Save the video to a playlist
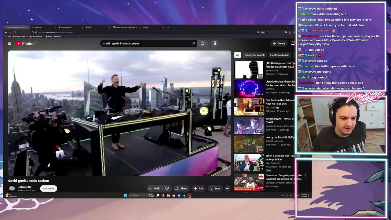The image size is (391, 220). [215, 189]
